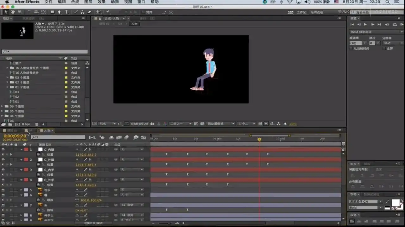Viewport: 405px width, 227px height.
Task: Pick the Horizontal Type tool
Action: click(x=67, y=12)
